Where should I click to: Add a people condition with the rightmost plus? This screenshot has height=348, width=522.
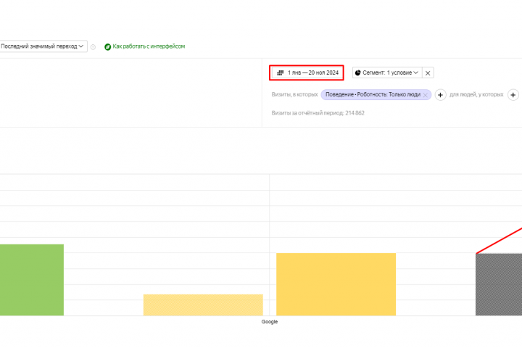coord(513,94)
